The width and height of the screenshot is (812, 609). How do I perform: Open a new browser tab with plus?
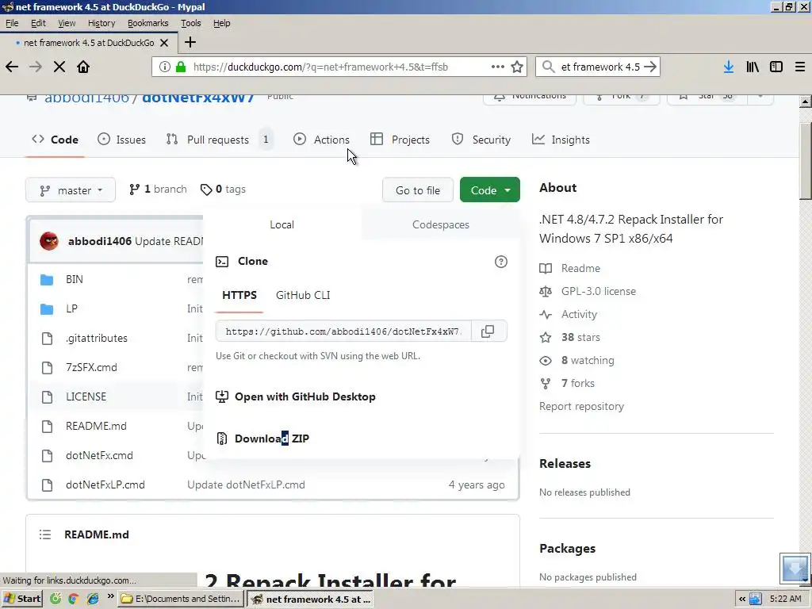[190, 43]
